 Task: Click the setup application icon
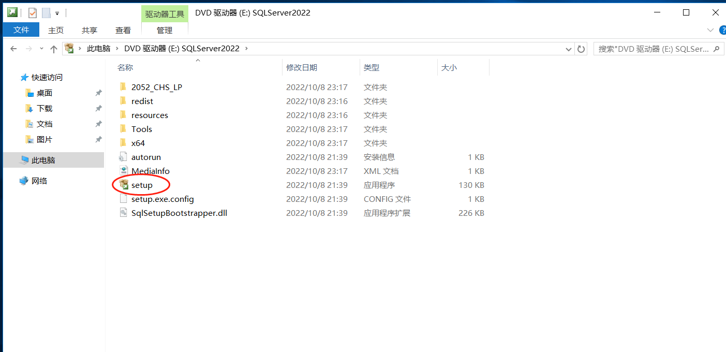point(123,184)
